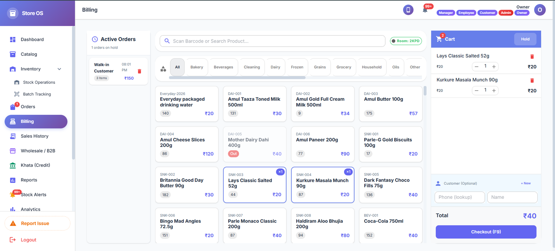Open Wholesale / B2B page
Screen dimensions: 555x251
[38, 151]
